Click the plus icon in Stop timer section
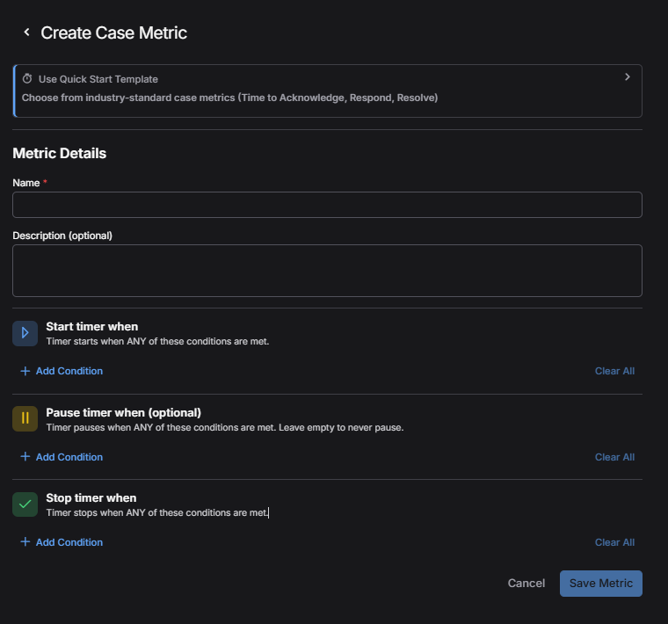The height and width of the screenshot is (624, 668). click(25, 541)
